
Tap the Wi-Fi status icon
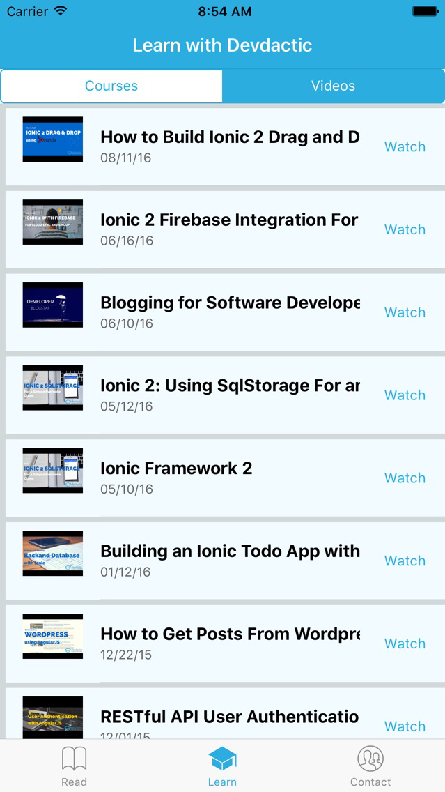(x=61, y=11)
